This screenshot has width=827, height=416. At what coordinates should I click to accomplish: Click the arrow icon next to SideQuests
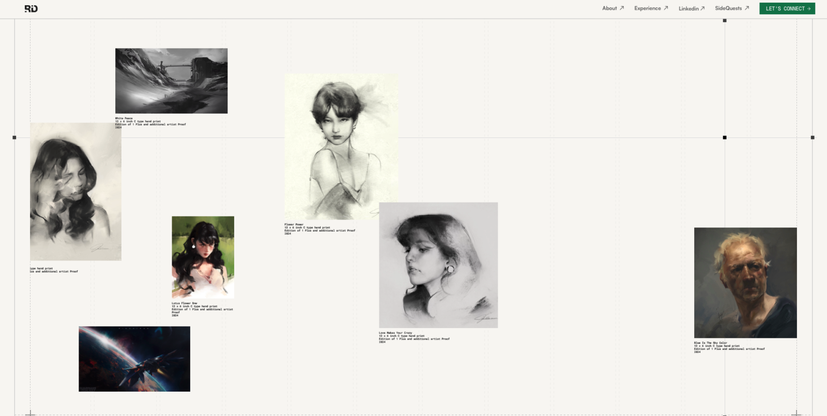(x=746, y=8)
